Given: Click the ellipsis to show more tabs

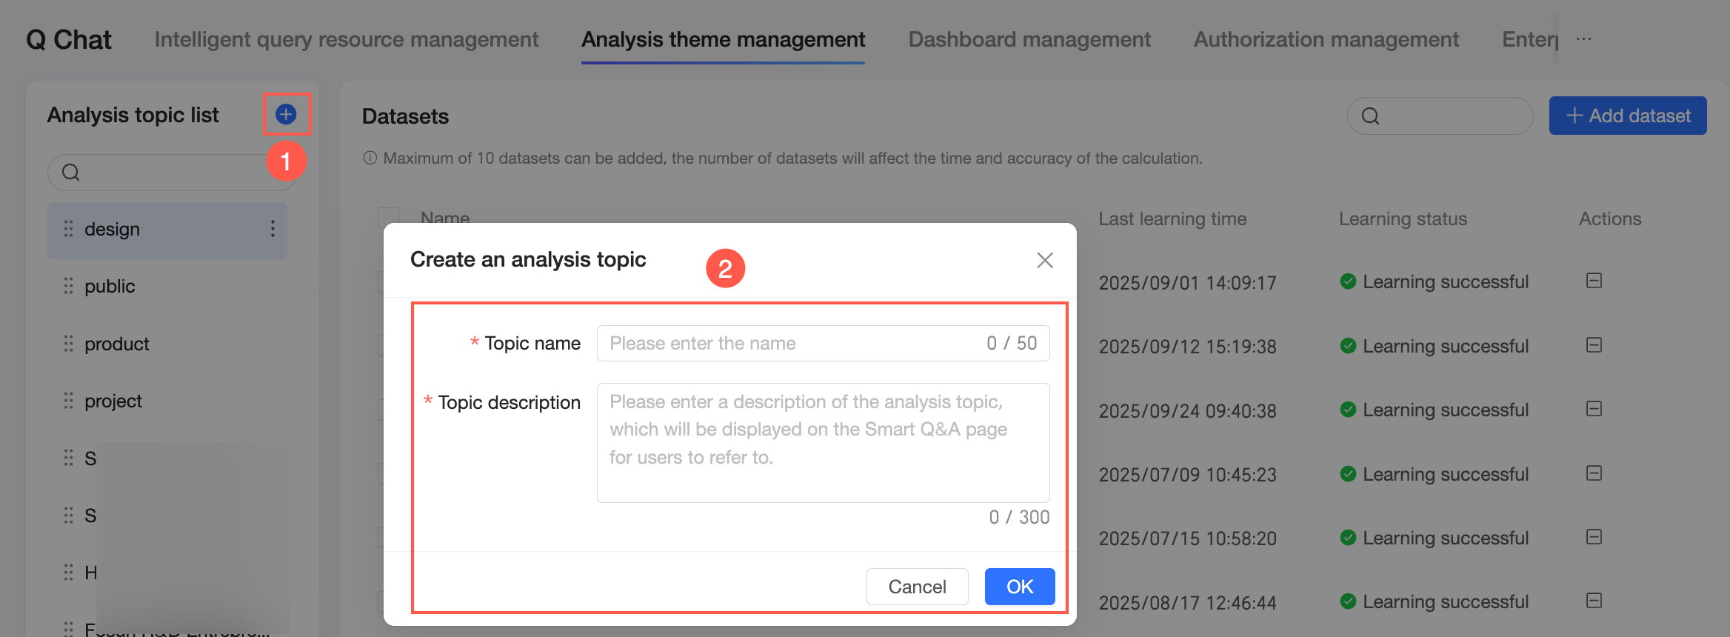Looking at the screenshot, I should click(1583, 39).
